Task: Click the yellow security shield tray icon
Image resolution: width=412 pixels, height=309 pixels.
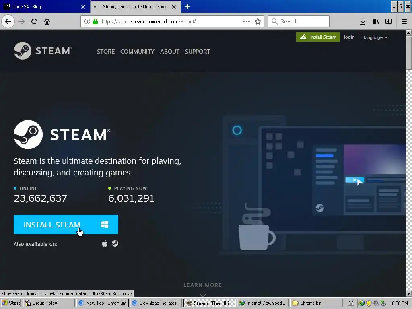Action: click(369, 303)
